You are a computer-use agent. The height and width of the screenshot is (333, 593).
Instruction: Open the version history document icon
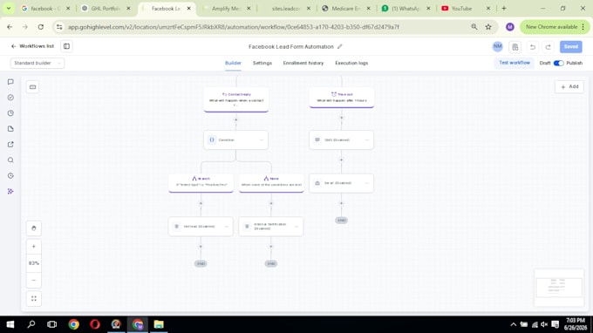(515, 47)
